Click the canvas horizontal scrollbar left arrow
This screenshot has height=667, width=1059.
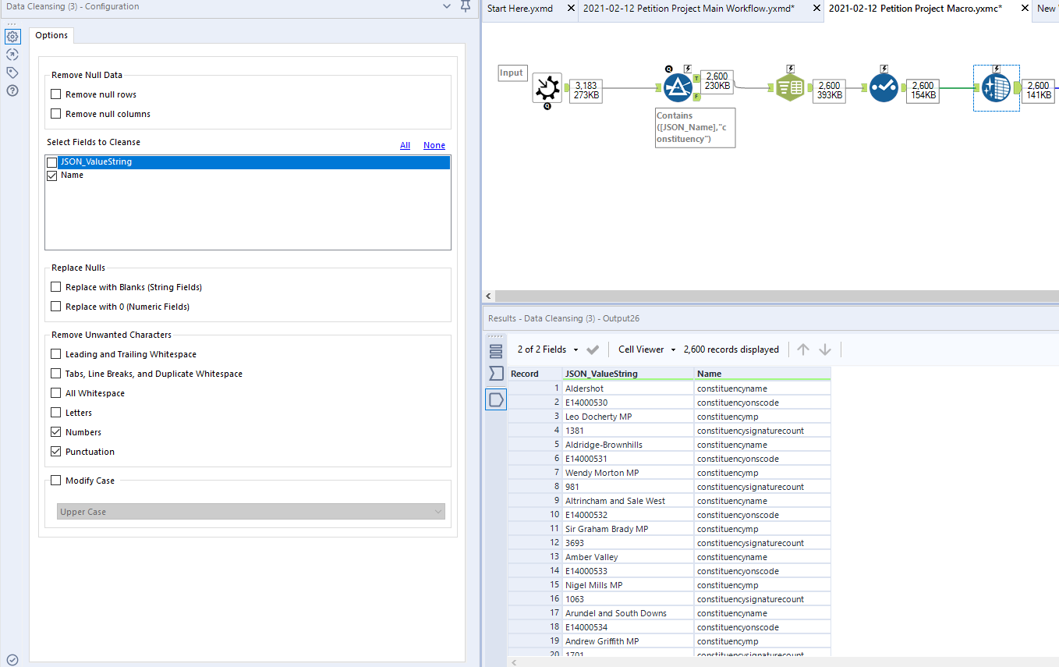(x=489, y=296)
